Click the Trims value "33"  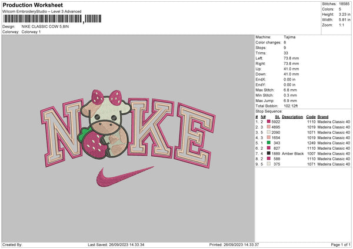click(x=286, y=53)
